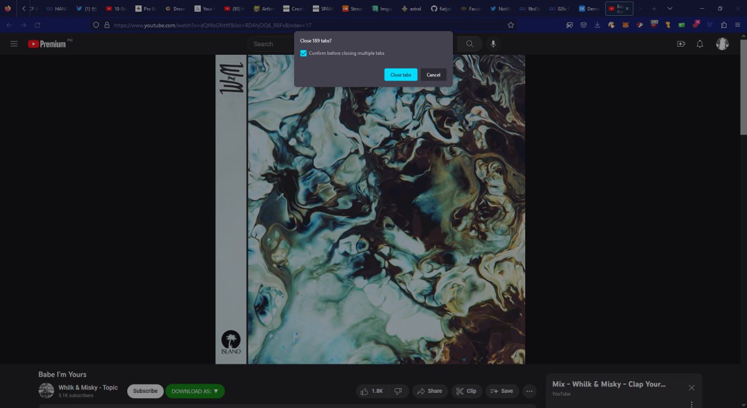Click the Mix - Whilk & Misky playlist title
Screen dimensions: 747x408
click(609, 384)
